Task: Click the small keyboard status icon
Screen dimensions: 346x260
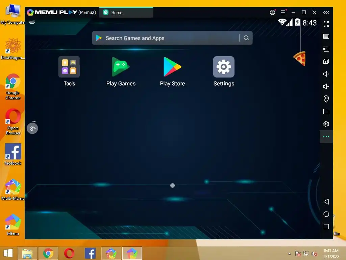Action: click(x=32, y=22)
